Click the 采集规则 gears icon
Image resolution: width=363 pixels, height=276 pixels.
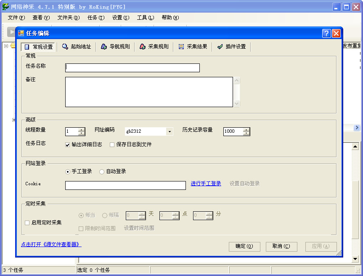pyautogui.click(x=143, y=47)
